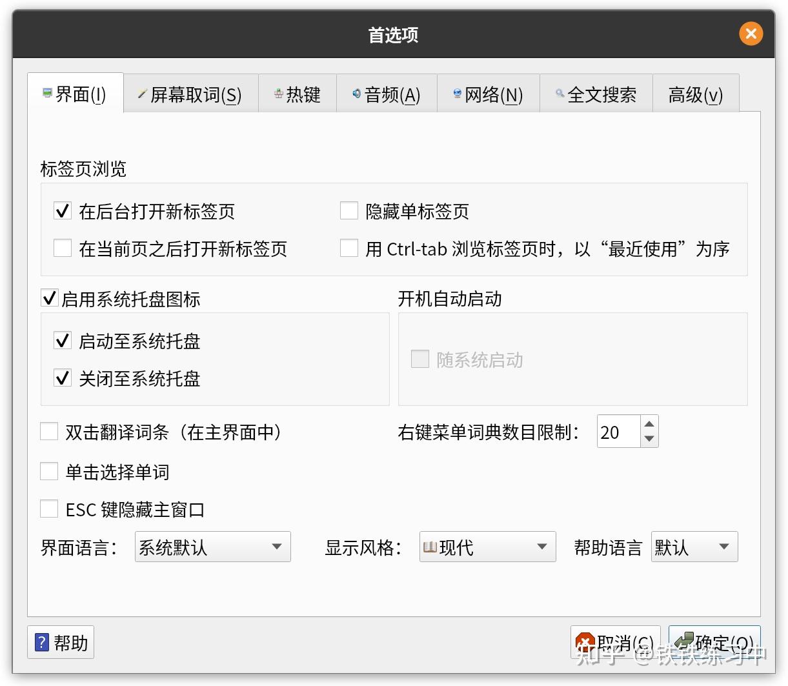The height and width of the screenshot is (686, 788).
Task: Click the 热键 tab keyboard icon
Action: (x=279, y=94)
